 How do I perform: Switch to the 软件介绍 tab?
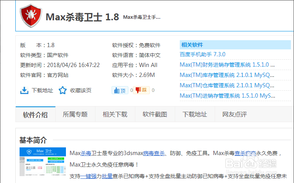35,114
